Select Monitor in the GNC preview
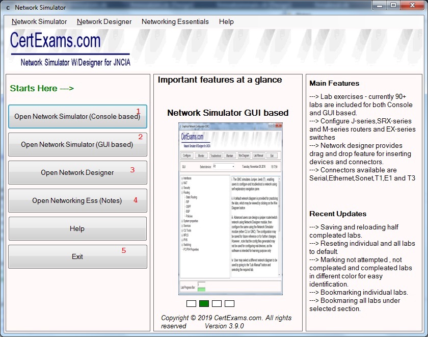The height and width of the screenshot is (337, 428). point(201,155)
